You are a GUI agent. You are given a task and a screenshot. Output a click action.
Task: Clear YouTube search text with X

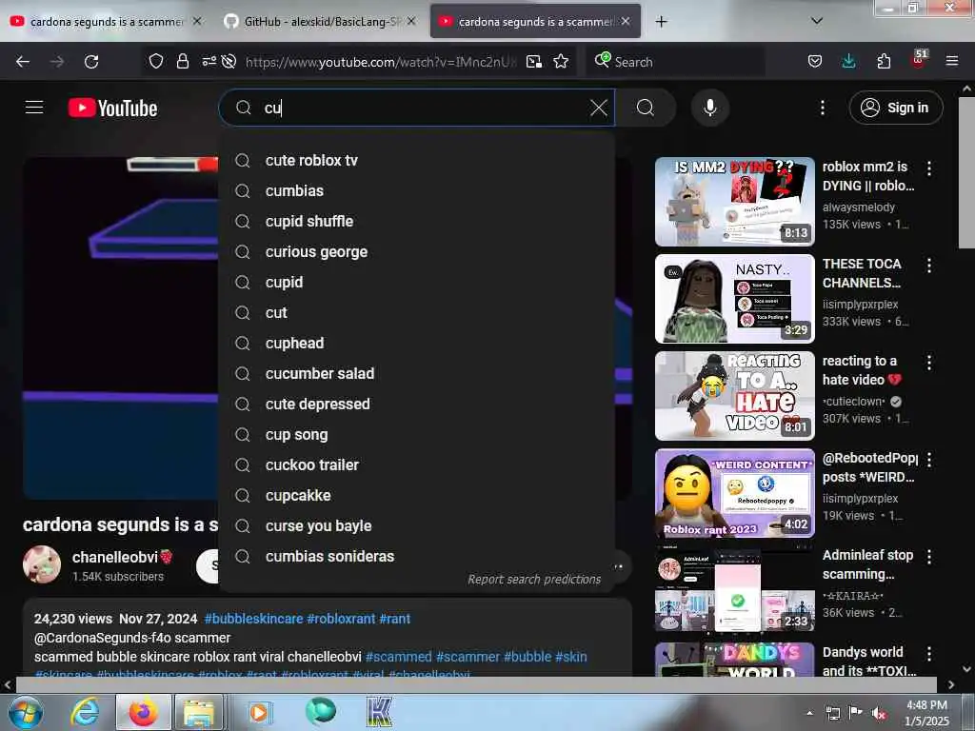point(599,108)
